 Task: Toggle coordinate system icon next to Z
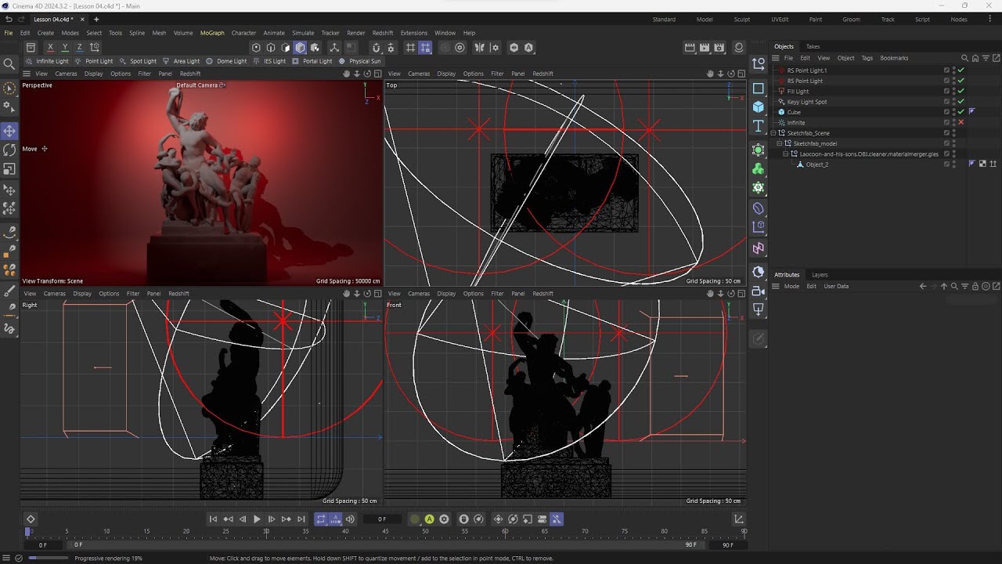(x=94, y=48)
